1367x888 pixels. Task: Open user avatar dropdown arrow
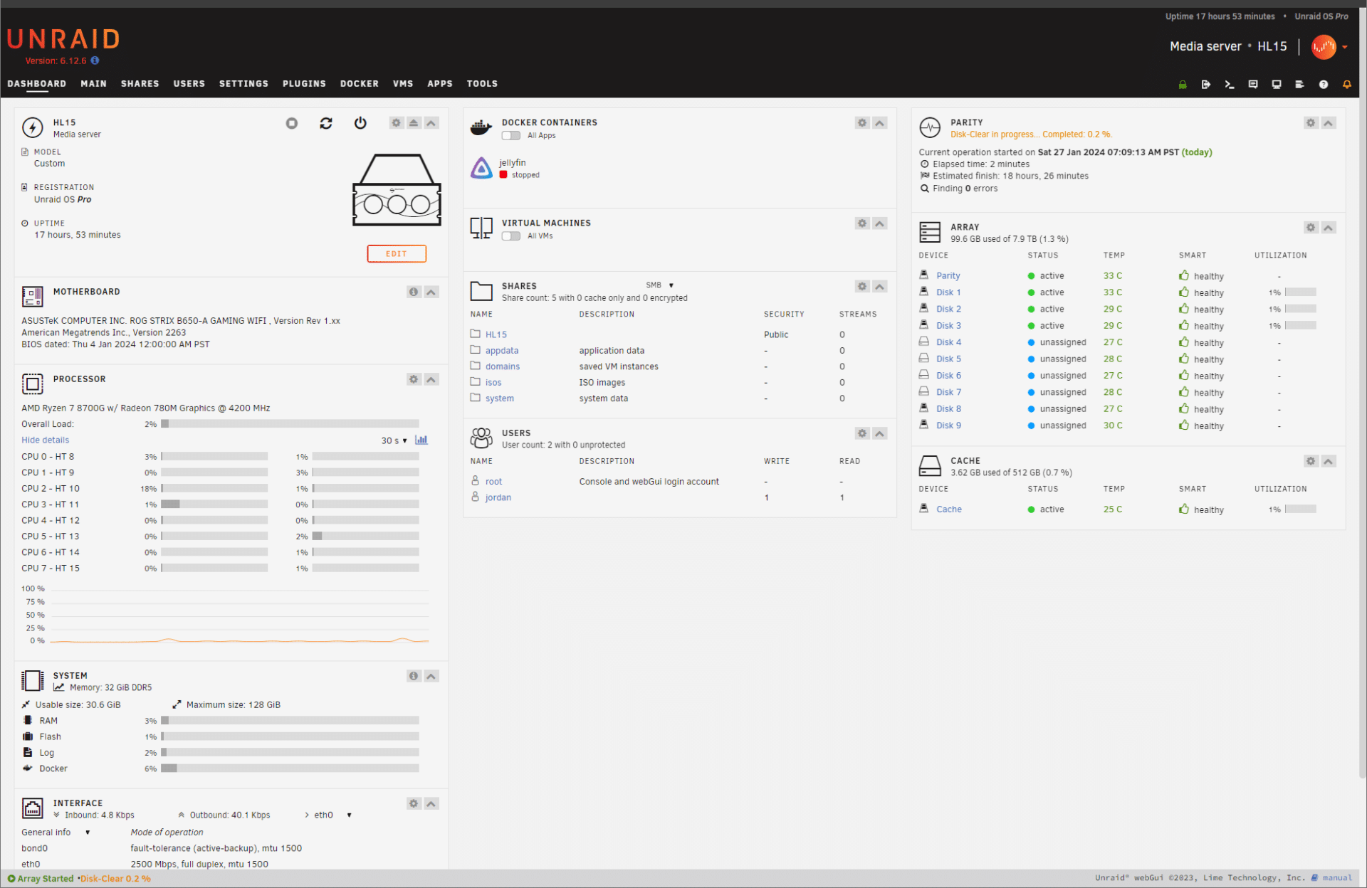1345,47
